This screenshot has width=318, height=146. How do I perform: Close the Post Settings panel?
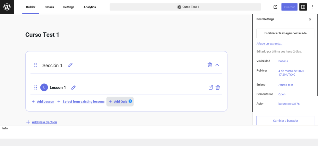[x=310, y=19]
